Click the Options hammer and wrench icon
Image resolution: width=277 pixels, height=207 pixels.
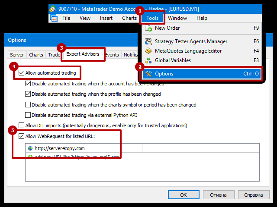pos(148,74)
